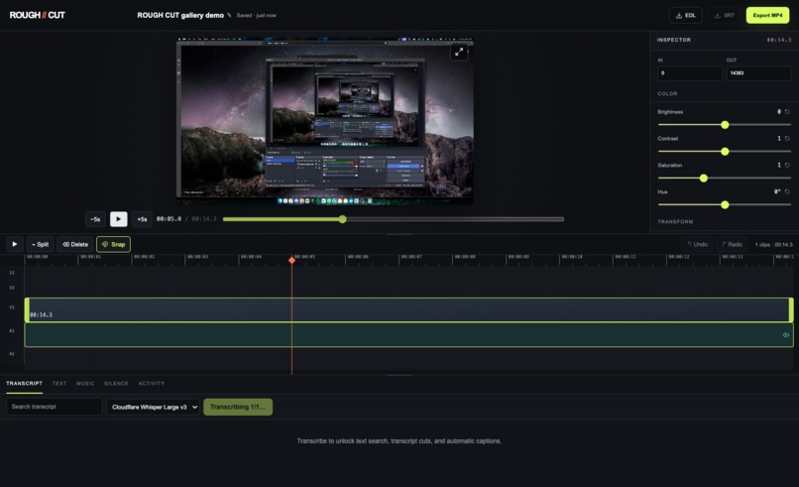Click the 00:00:09 ruler mark
Image resolution: width=799 pixels, height=487 pixels.
(518, 257)
